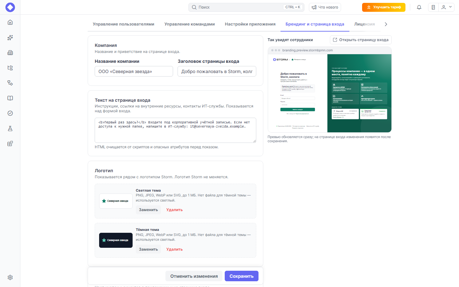The width and height of the screenshot is (459, 287).
Task: Replace the Тёмная тема logo
Action: (149, 249)
